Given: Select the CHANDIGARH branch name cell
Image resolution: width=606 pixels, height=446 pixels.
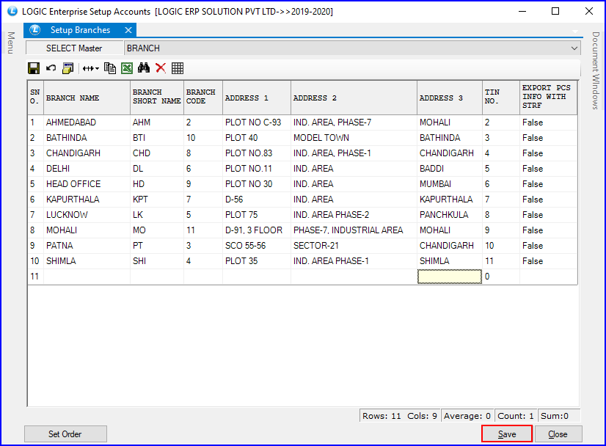Looking at the screenshot, I should [87, 153].
